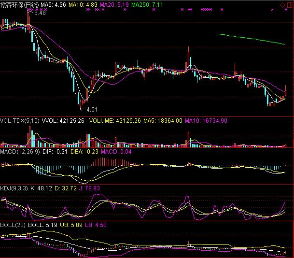Click the MACD: 0.04 value
The height and width of the screenshot is (258, 294).
(x=116, y=152)
